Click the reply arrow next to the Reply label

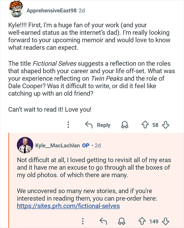(x=89, y=125)
